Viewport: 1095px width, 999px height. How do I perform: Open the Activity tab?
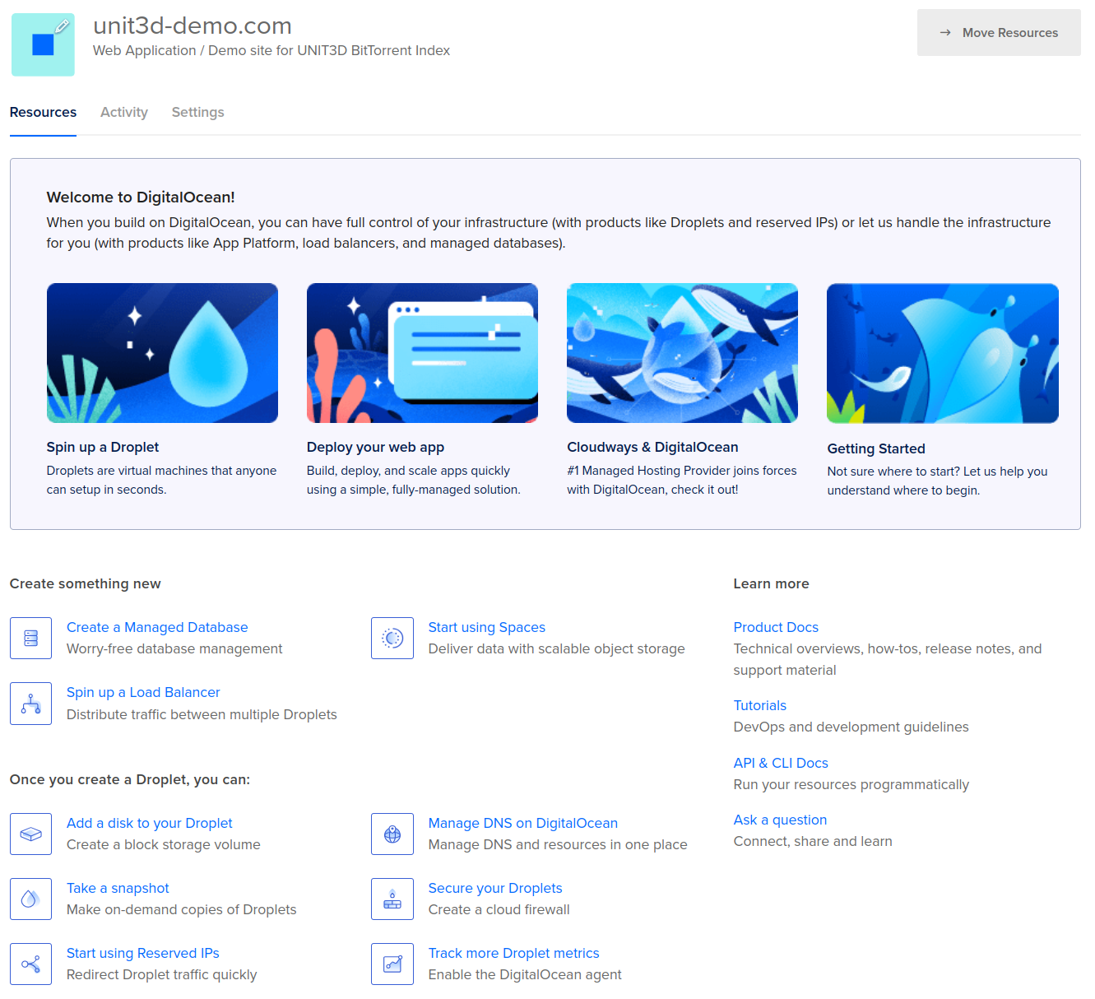pos(124,112)
